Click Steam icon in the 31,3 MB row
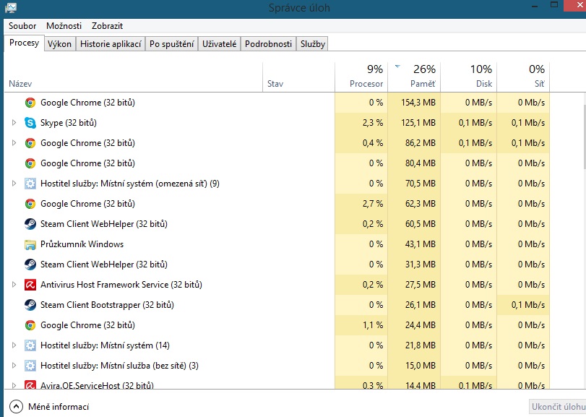586x417 pixels. pos(30,265)
